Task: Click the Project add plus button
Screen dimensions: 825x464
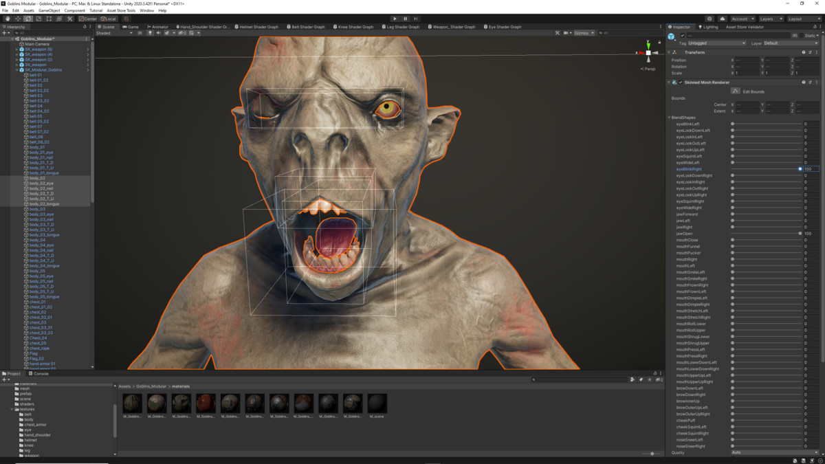Action: click(4, 379)
